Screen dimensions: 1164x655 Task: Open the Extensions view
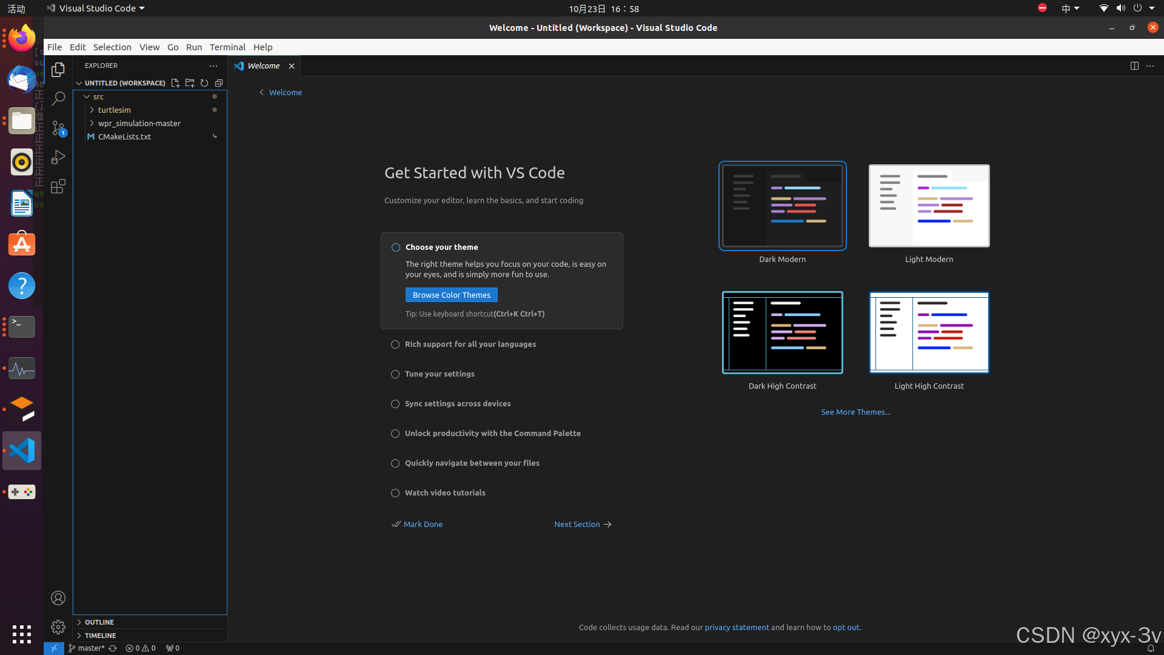(x=58, y=186)
